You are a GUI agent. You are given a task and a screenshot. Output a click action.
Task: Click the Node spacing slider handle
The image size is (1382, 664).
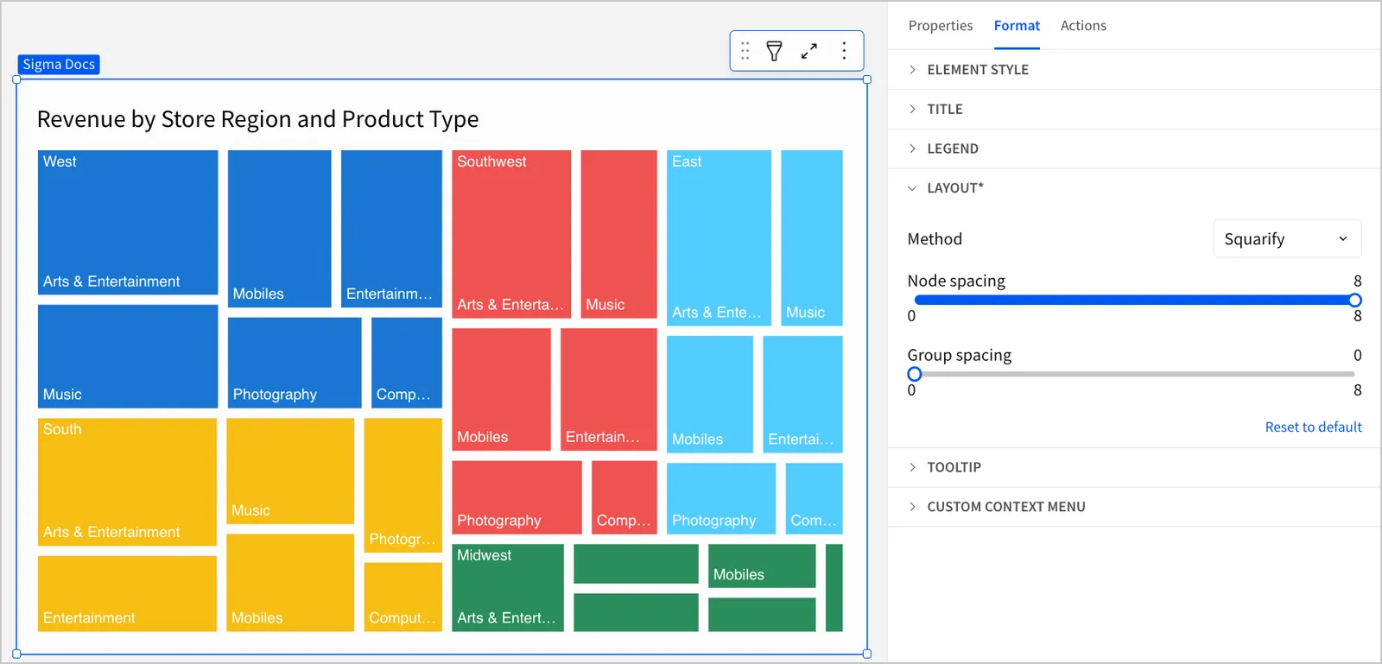point(1354,300)
